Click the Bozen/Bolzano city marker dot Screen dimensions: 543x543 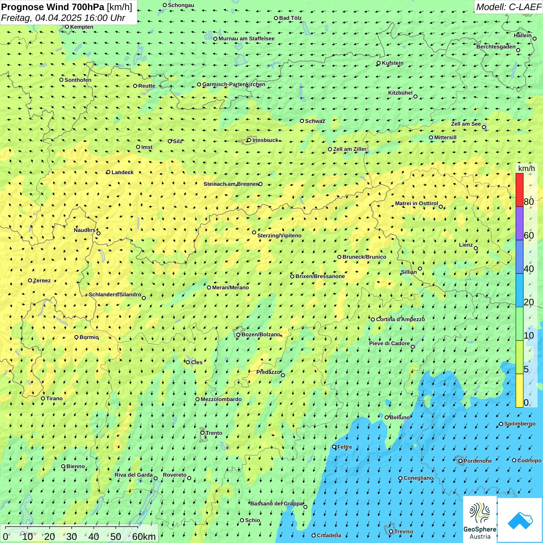(x=238, y=335)
